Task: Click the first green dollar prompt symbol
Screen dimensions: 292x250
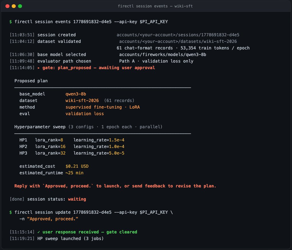Action: point(11,22)
